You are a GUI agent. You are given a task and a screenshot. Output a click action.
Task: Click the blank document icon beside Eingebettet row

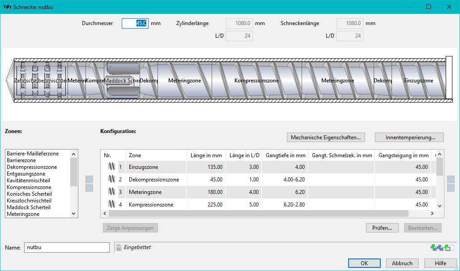point(453,248)
